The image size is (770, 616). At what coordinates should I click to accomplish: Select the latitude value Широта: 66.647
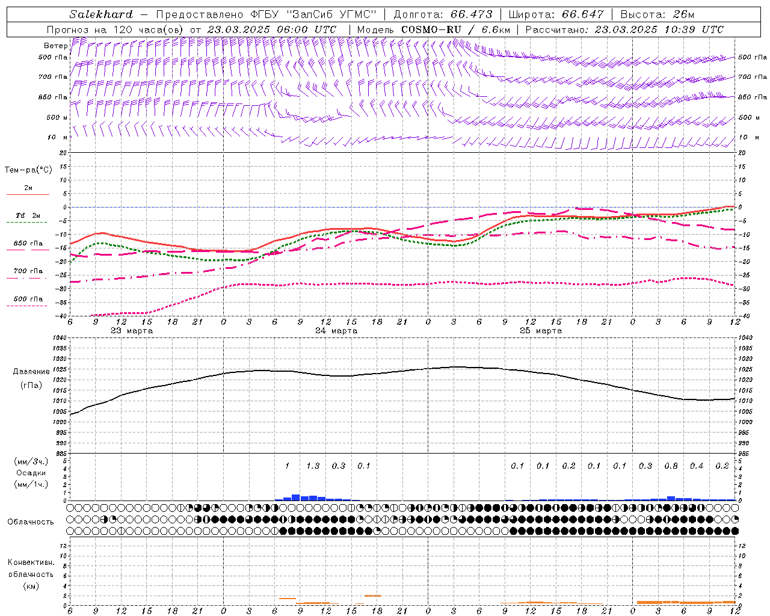pos(556,14)
